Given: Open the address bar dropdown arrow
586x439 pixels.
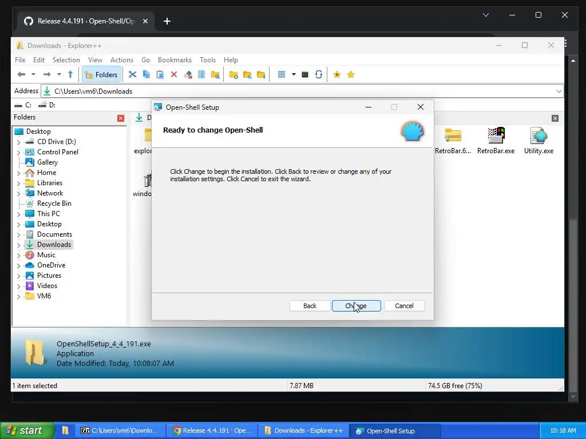Looking at the screenshot, I should point(559,91).
